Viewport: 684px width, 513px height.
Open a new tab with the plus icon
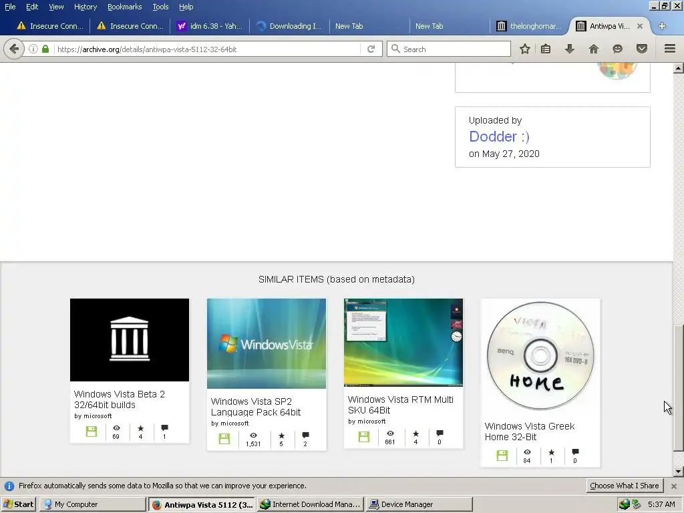tap(662, 26)
